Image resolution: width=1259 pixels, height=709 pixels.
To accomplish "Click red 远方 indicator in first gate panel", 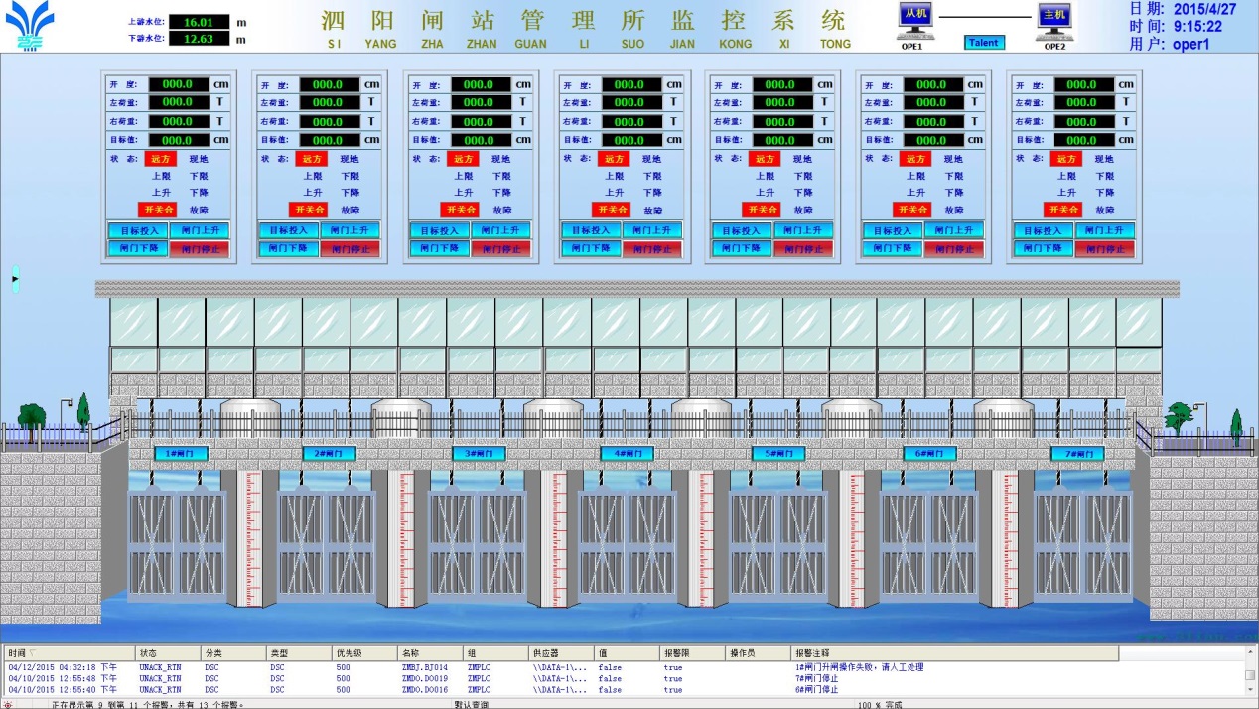I will 162,159.
